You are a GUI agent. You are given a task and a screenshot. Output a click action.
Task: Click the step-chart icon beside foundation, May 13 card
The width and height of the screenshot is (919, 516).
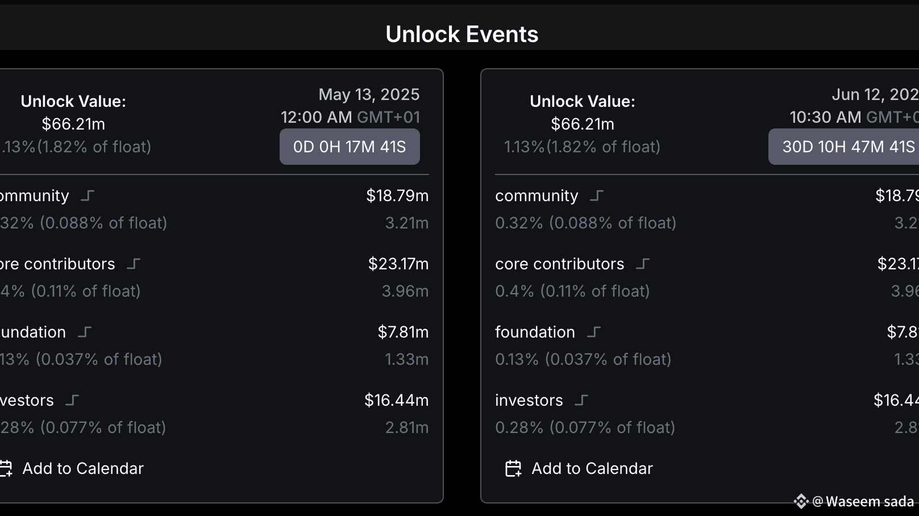coord(85,332)
